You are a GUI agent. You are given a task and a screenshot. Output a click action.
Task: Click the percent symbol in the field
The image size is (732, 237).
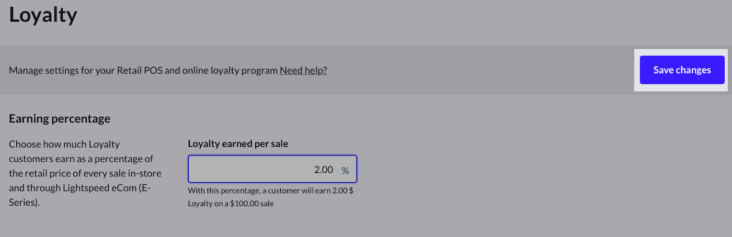pyautogui.click(x=345, y=170)
